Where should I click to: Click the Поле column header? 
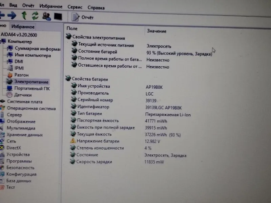[x=72, y=28]
